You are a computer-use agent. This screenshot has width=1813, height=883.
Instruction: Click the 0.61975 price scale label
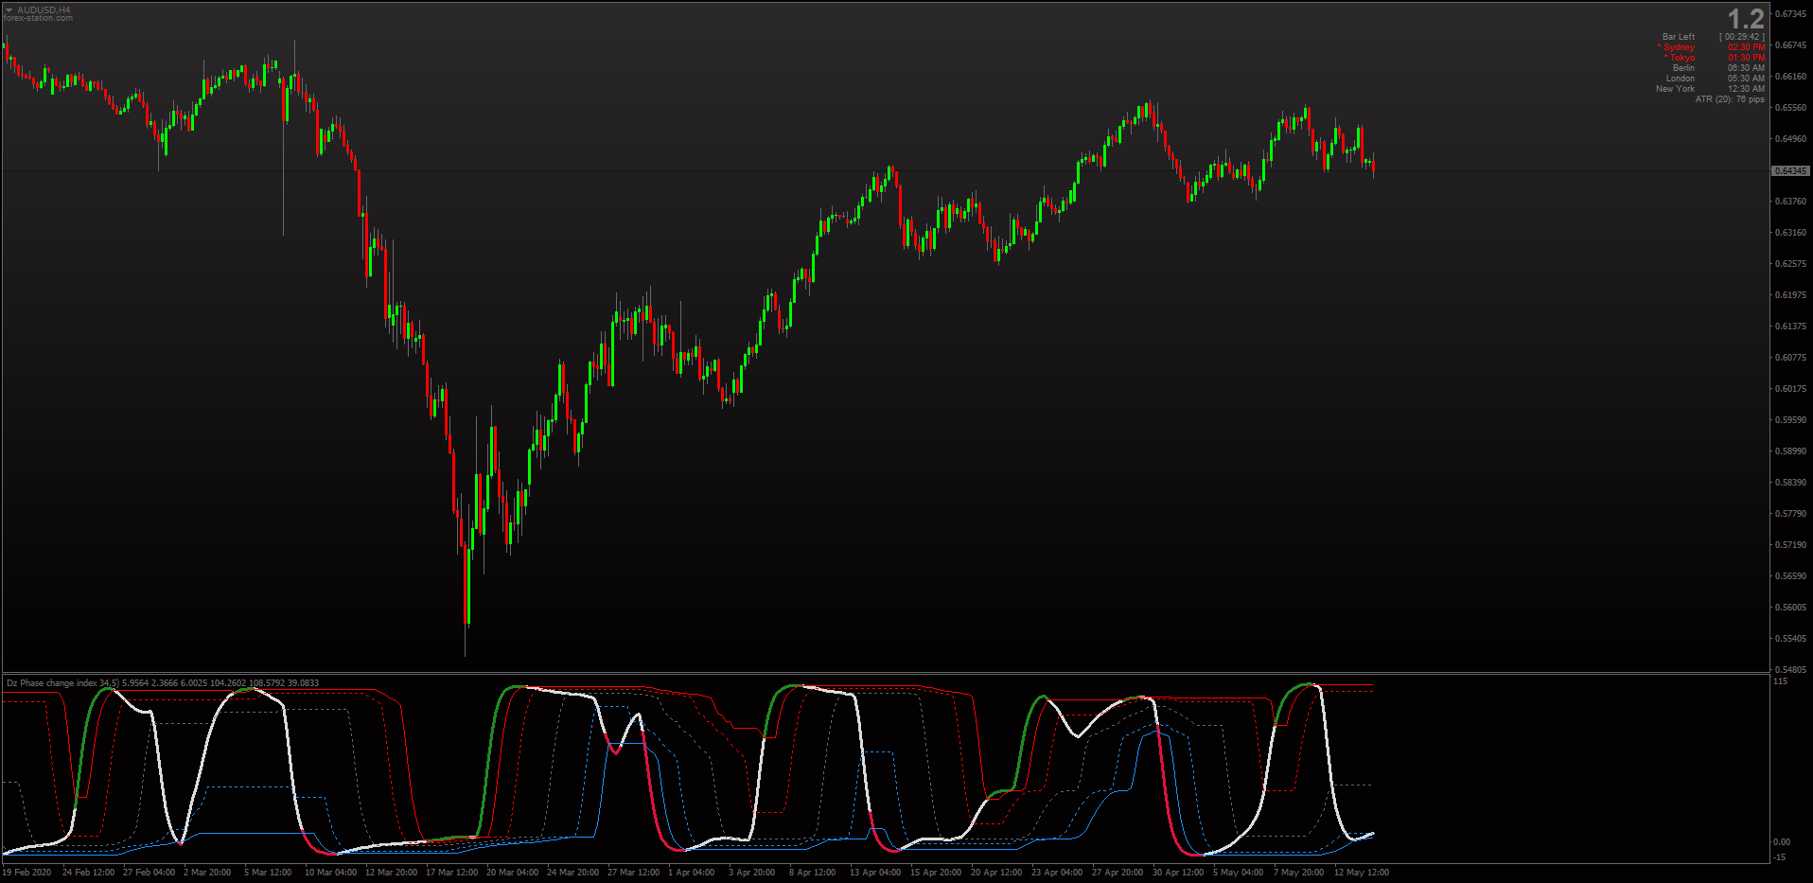tap(1790, 295)
